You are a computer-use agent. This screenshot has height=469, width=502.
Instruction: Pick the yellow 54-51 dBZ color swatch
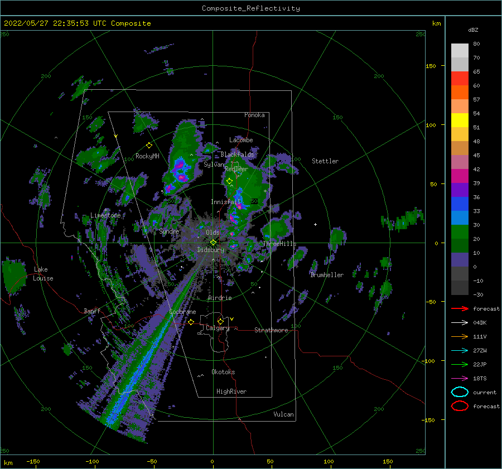(x=460, y=120)
